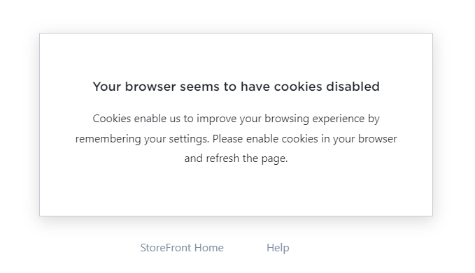Click the word 'experience' in the message
The image size is (475, 273).
tap(339, 119)
